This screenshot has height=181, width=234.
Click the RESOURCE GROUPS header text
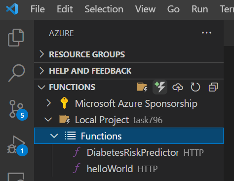click(87, 54)
